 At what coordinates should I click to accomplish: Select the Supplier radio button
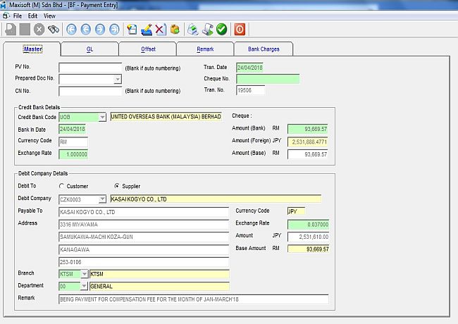pos(116,186)
